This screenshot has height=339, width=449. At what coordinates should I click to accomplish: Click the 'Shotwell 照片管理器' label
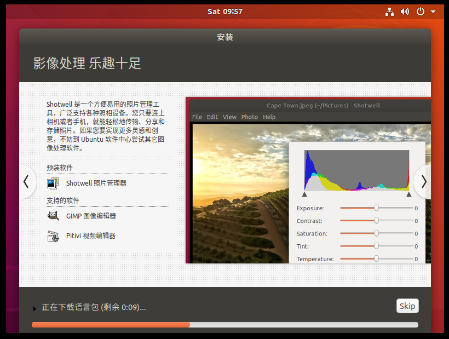[96, 183]
